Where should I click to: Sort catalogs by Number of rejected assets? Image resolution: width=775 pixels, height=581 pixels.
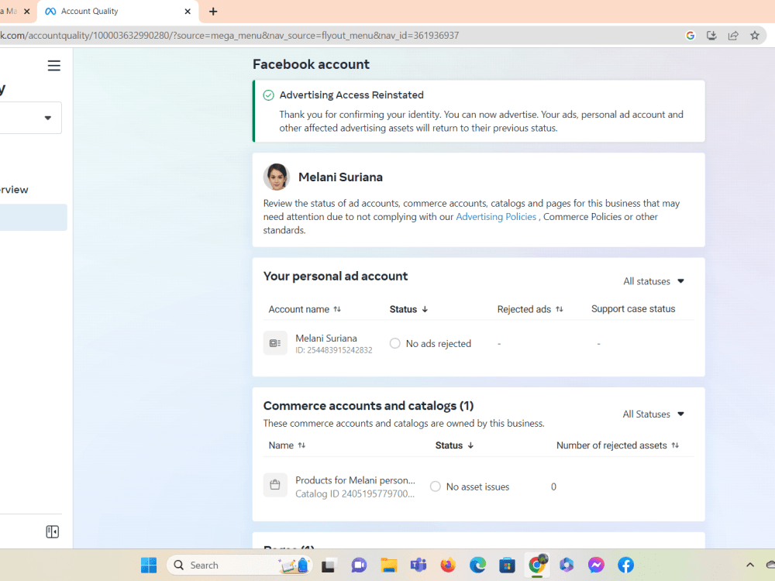click(x=618, y=445)
